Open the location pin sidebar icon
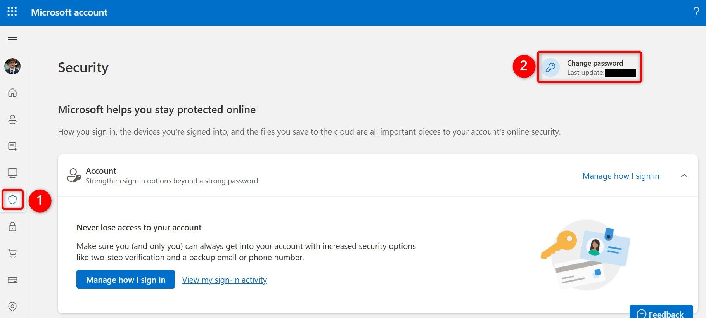The image size is (706, 318). 12,307
